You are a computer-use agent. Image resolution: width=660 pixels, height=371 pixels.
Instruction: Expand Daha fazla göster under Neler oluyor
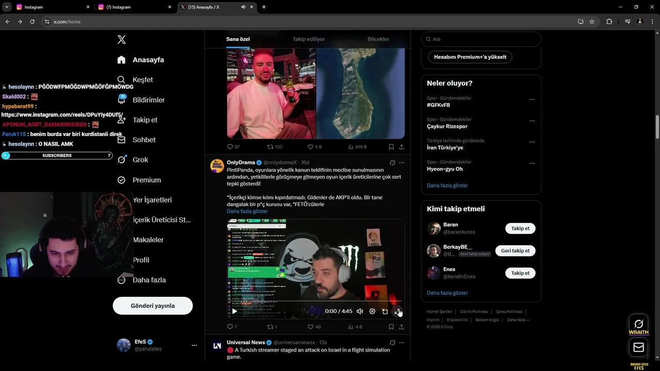447,185
